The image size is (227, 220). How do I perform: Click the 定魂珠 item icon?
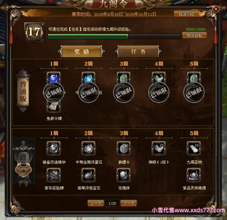(124, 175)
